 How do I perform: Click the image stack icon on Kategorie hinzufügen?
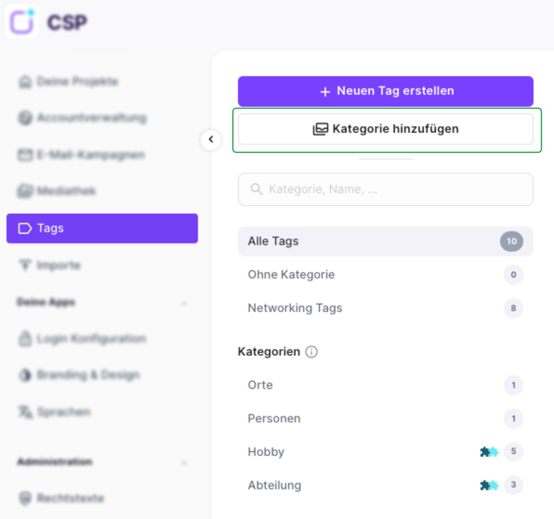pos(320,129)
